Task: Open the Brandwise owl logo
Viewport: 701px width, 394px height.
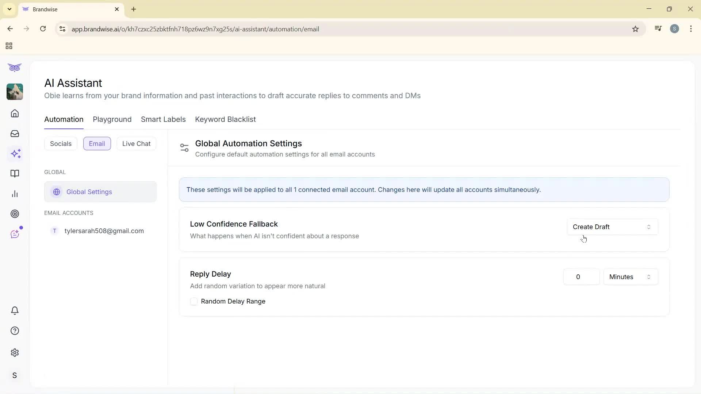Action: (15, 67)
